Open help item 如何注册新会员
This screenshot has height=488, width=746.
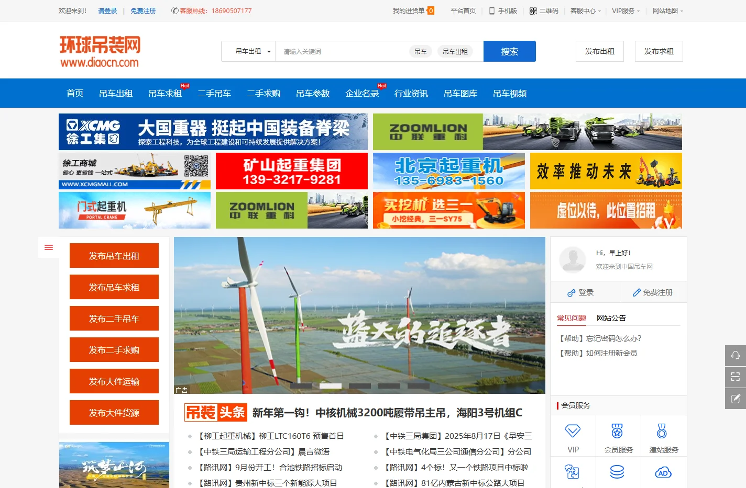[598, 353]
